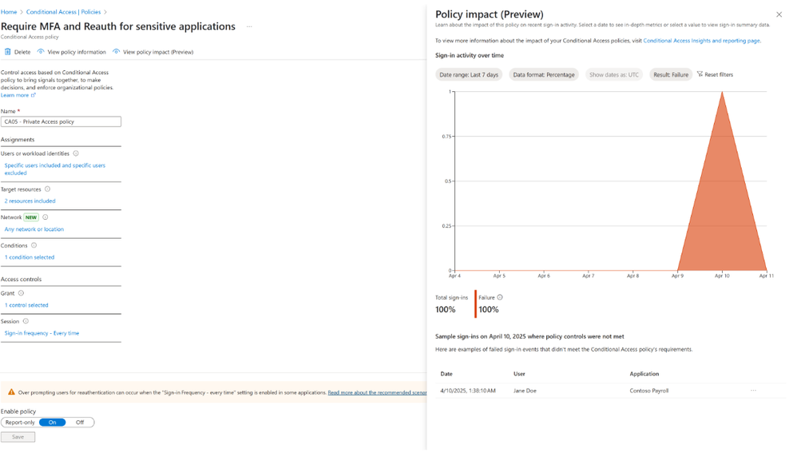Click View policy impact (Preview) icon
Screen dimensions: 797x461
coord(117,51)
